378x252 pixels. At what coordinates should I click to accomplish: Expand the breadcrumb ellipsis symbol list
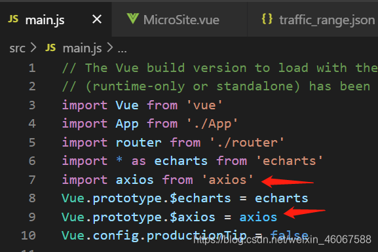[x=122, y=50]
